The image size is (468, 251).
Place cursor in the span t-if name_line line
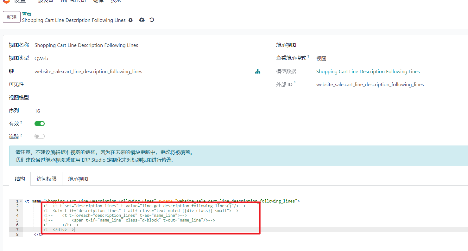(x=130, y=220)
